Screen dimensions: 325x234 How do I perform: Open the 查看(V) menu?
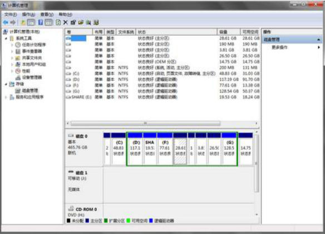(47, 14)
